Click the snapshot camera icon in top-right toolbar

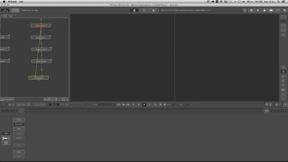(265, 10)
